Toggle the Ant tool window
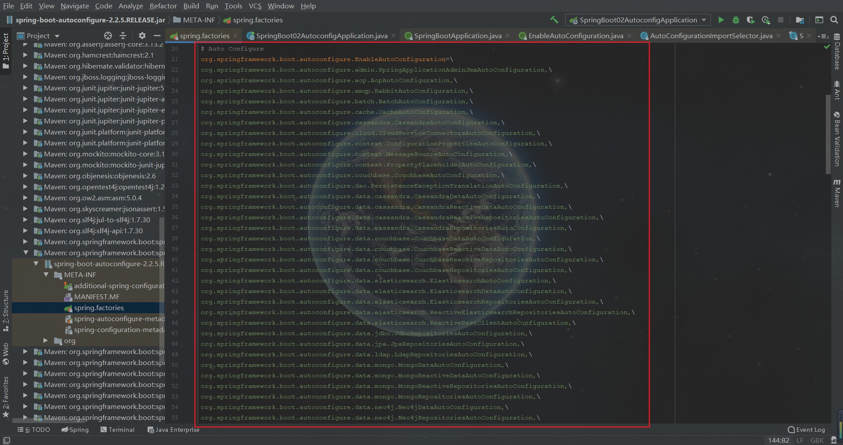Viewport: 843px width, 445px height. [837, 90]
